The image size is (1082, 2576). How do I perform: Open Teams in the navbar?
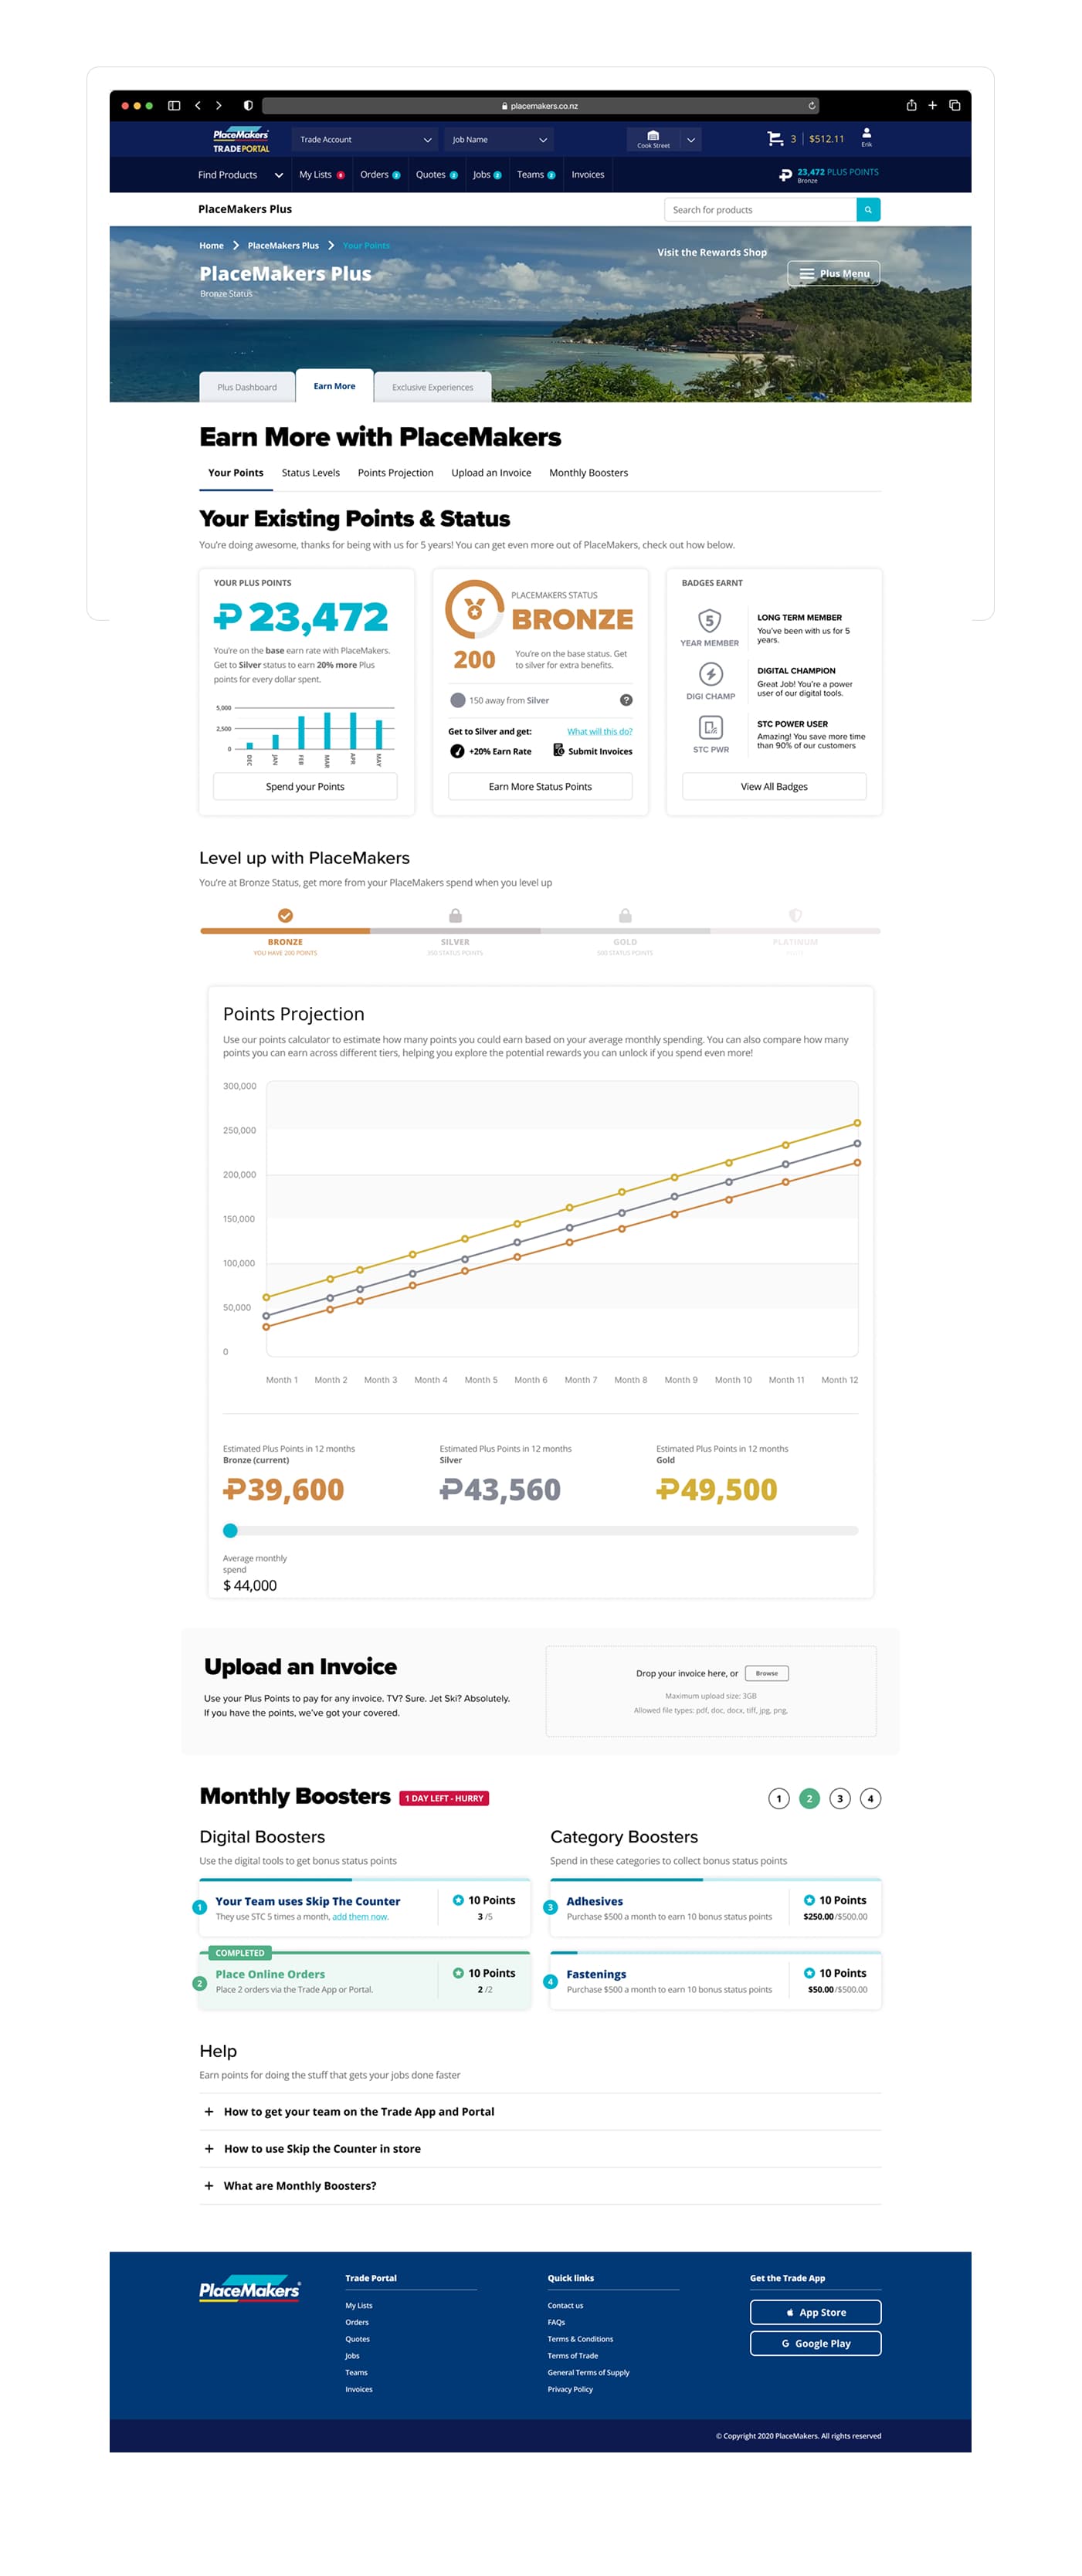coord(536,175)
